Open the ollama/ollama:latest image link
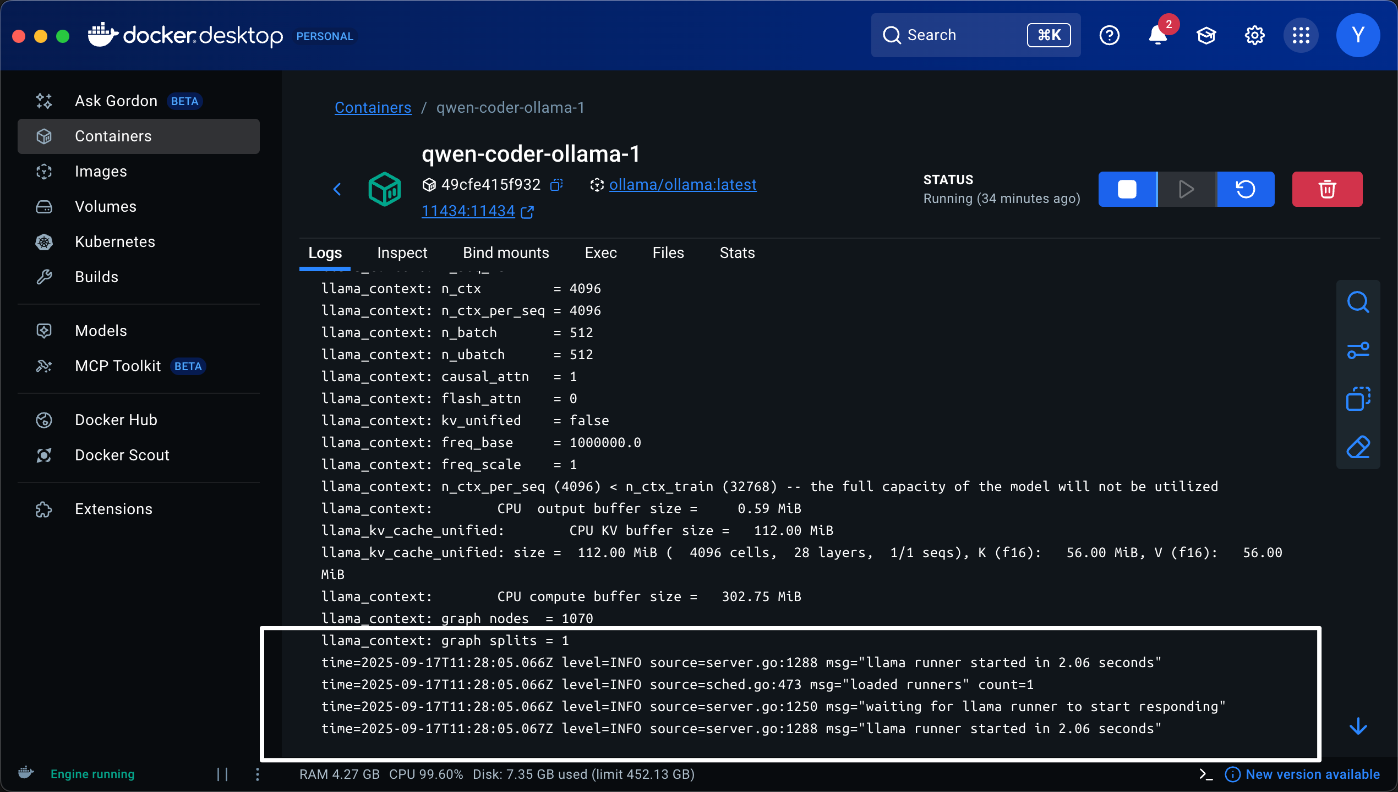This screenshot has width=1398, height=792. (x=682, y=185)
